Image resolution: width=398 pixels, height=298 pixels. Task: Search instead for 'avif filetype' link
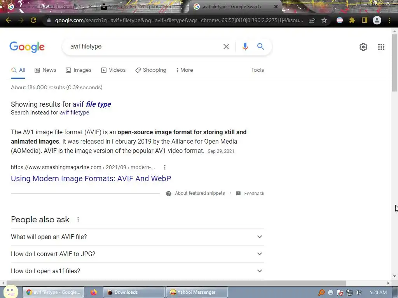(x=74, y=113)
